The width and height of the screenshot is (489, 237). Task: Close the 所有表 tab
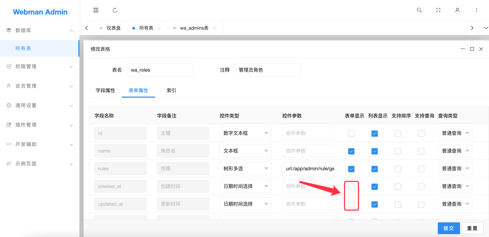(159, 28)
